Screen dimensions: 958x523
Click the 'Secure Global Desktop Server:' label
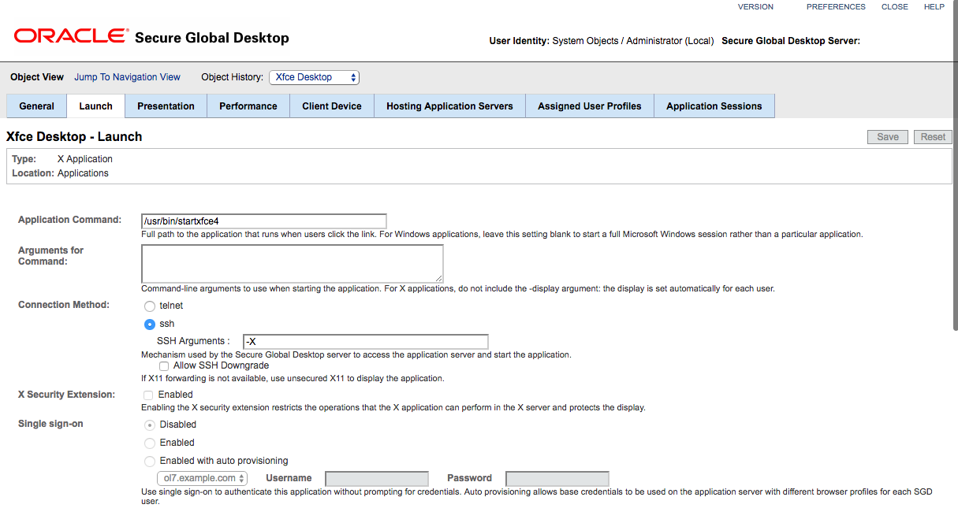click(791, 41)
